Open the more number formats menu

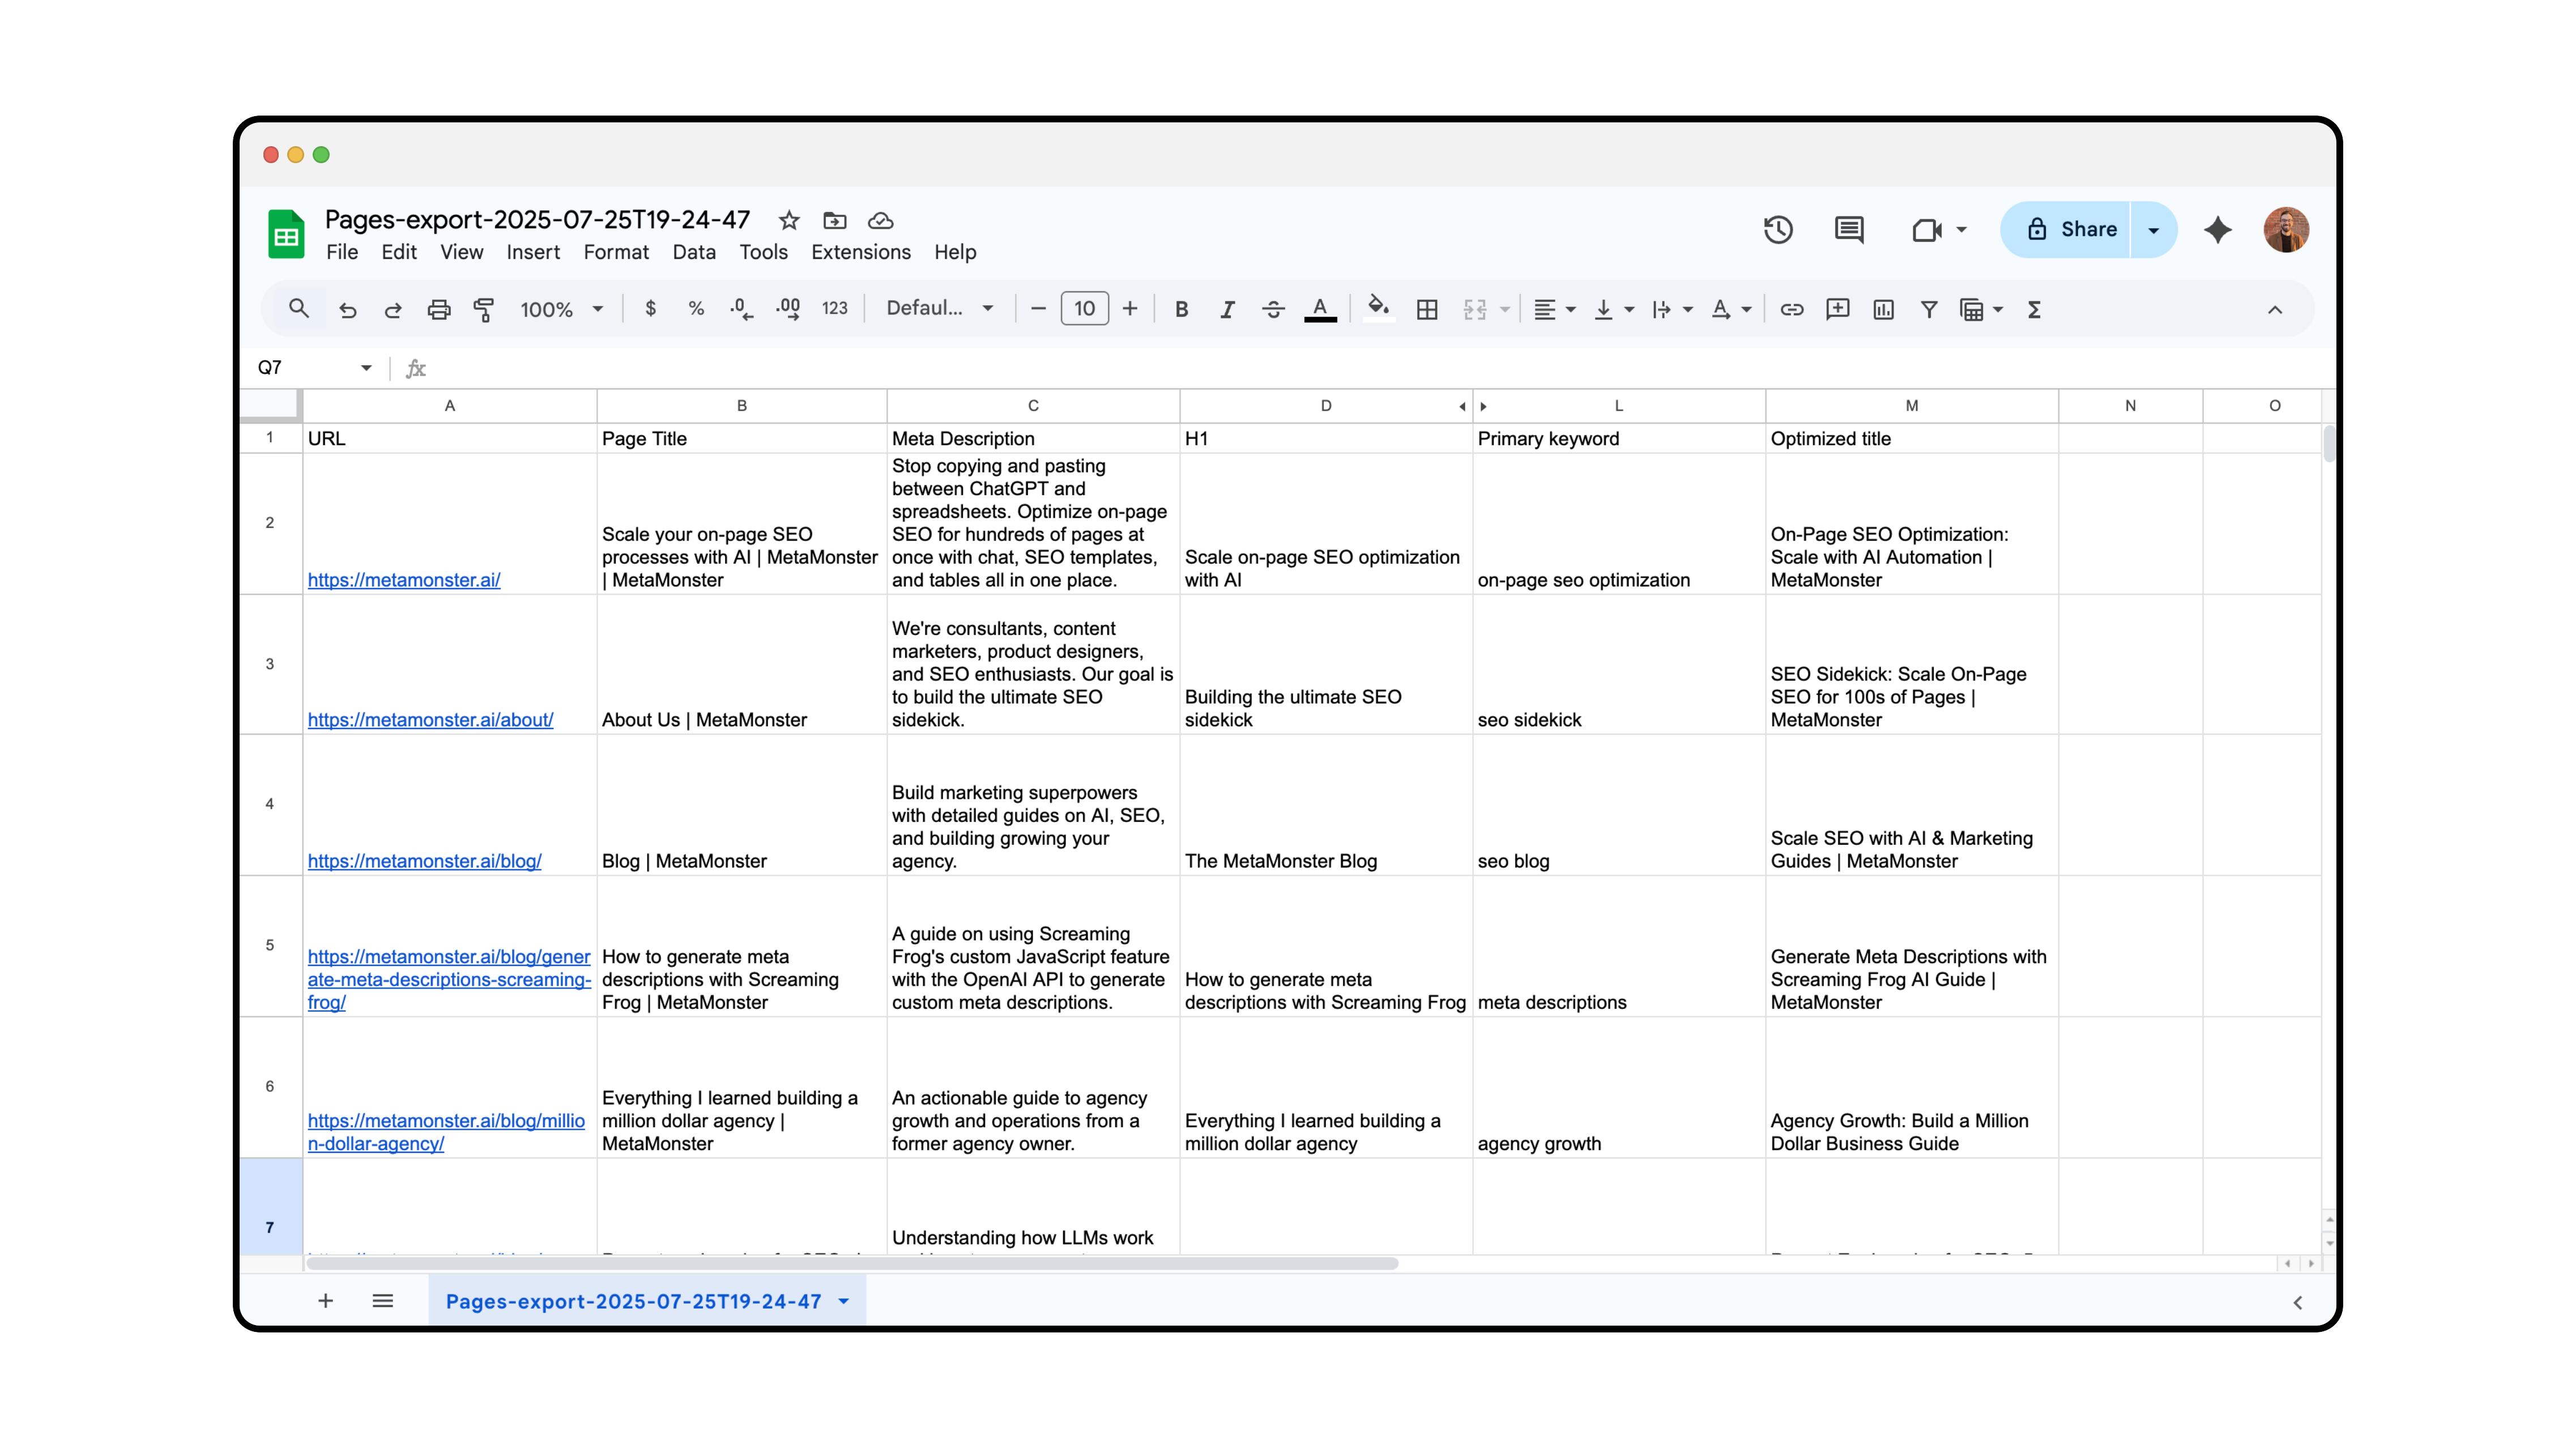pyautogui.click(x=834, y=309)
